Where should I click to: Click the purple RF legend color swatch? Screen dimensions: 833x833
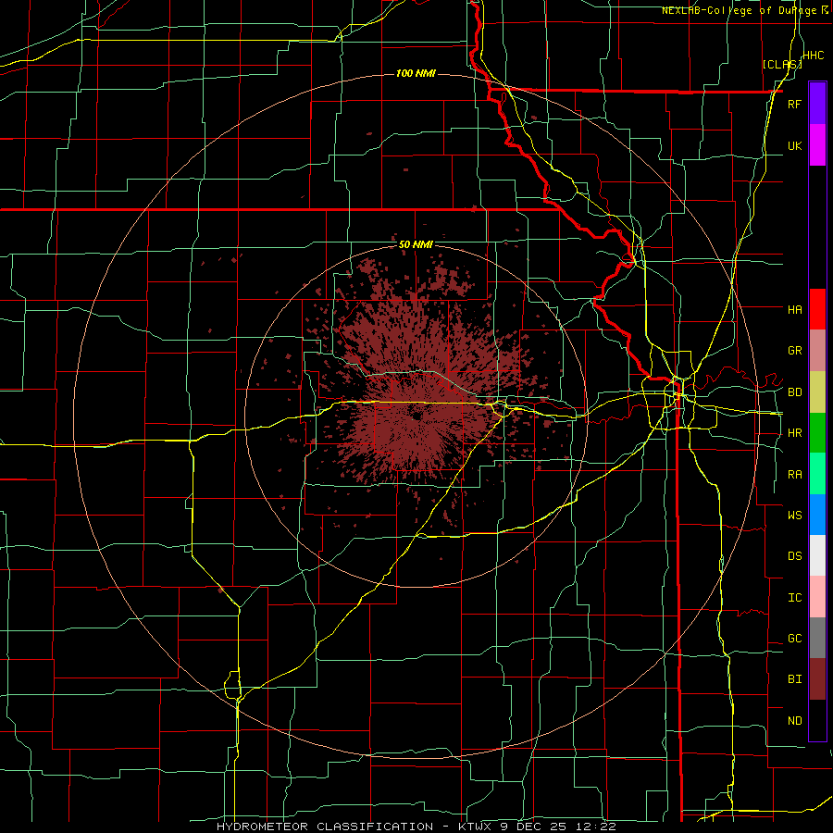coord(817,103)
